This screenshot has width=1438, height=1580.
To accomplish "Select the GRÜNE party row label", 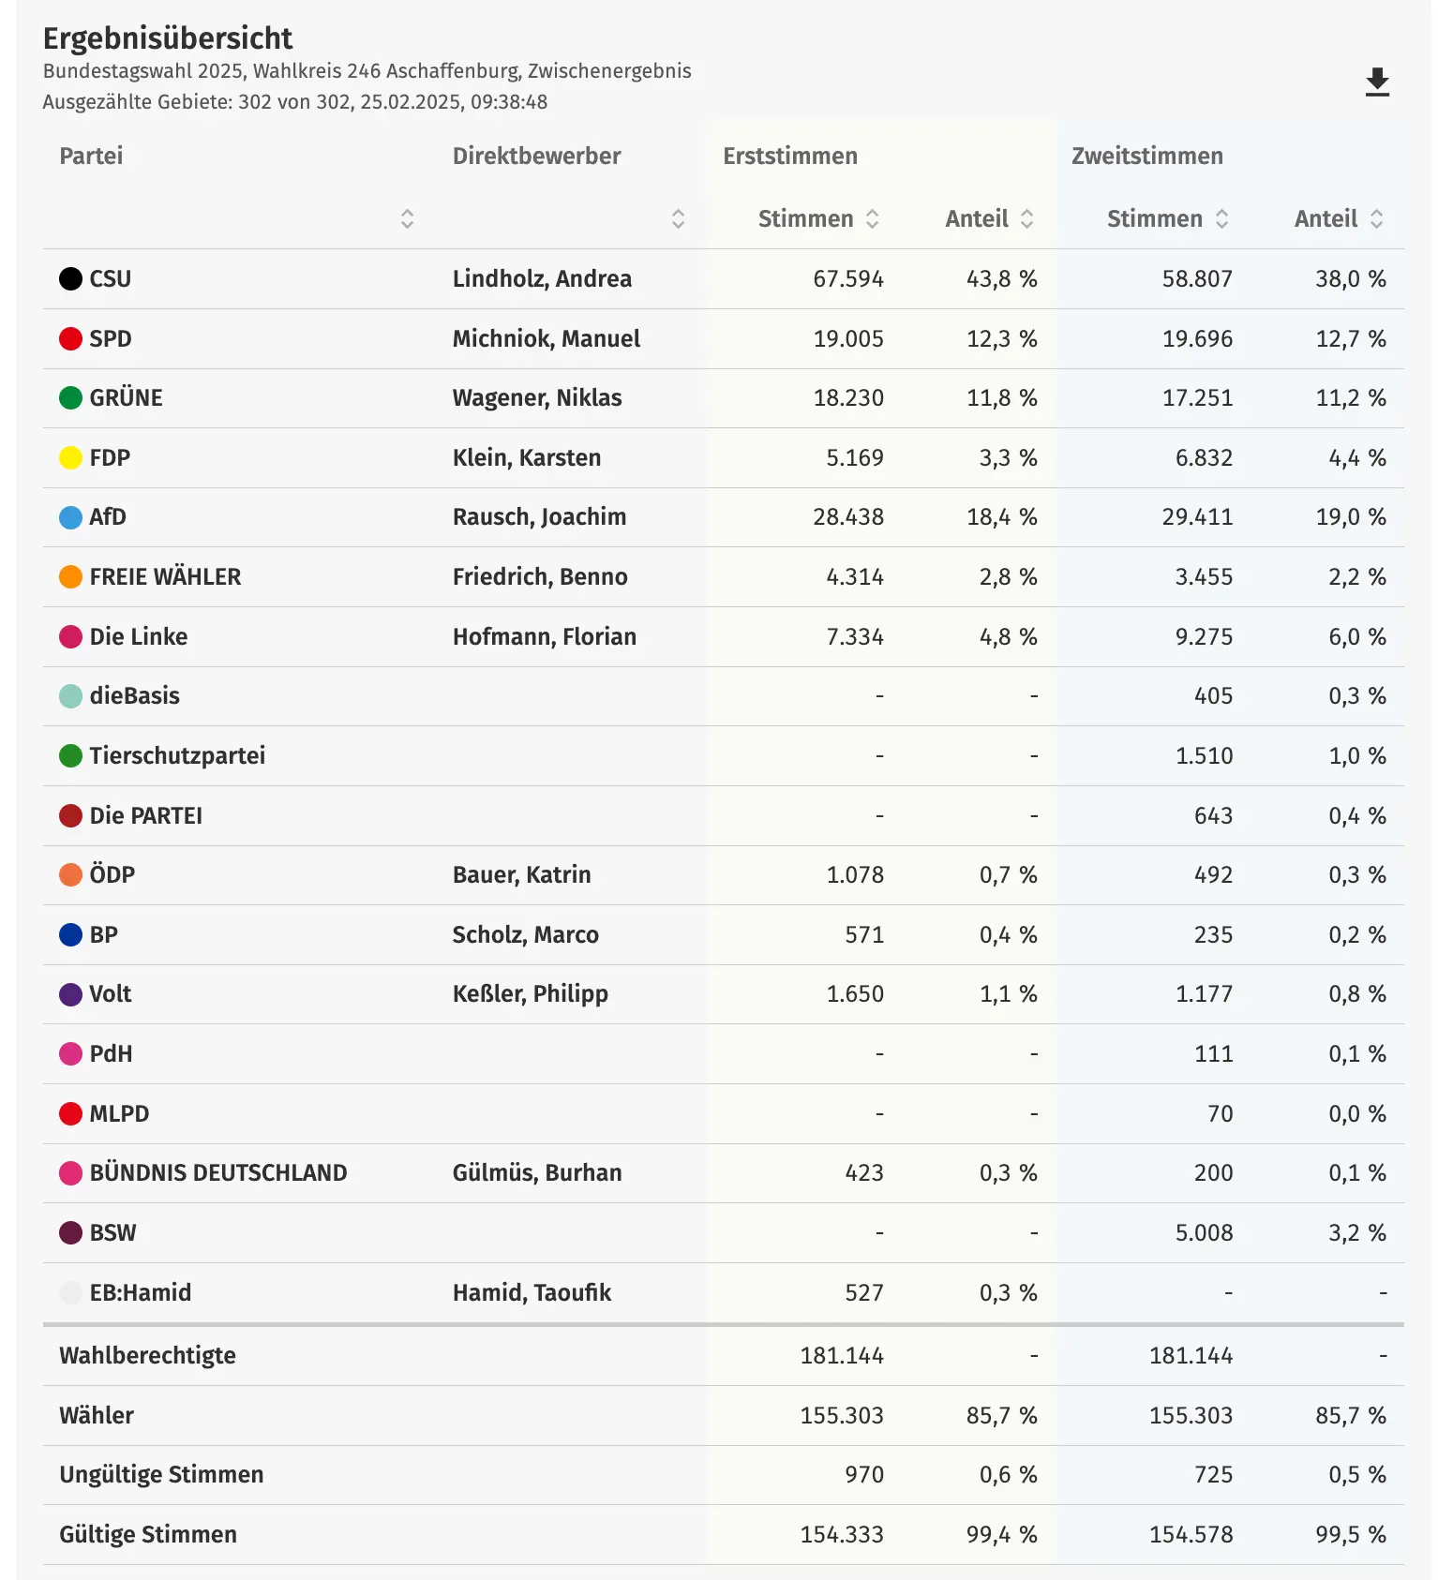I will pos(126,397).
